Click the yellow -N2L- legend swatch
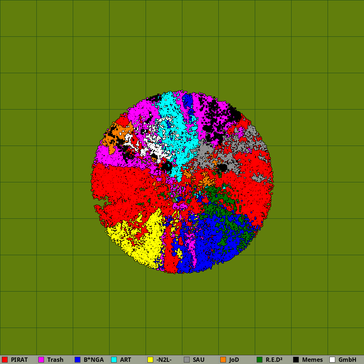Viewport: 364px width, 364px height. 150,360
